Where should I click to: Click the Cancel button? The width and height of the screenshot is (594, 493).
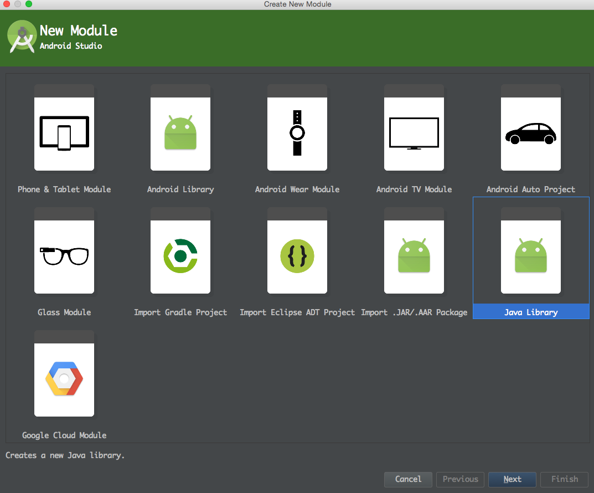pos(408,479)
